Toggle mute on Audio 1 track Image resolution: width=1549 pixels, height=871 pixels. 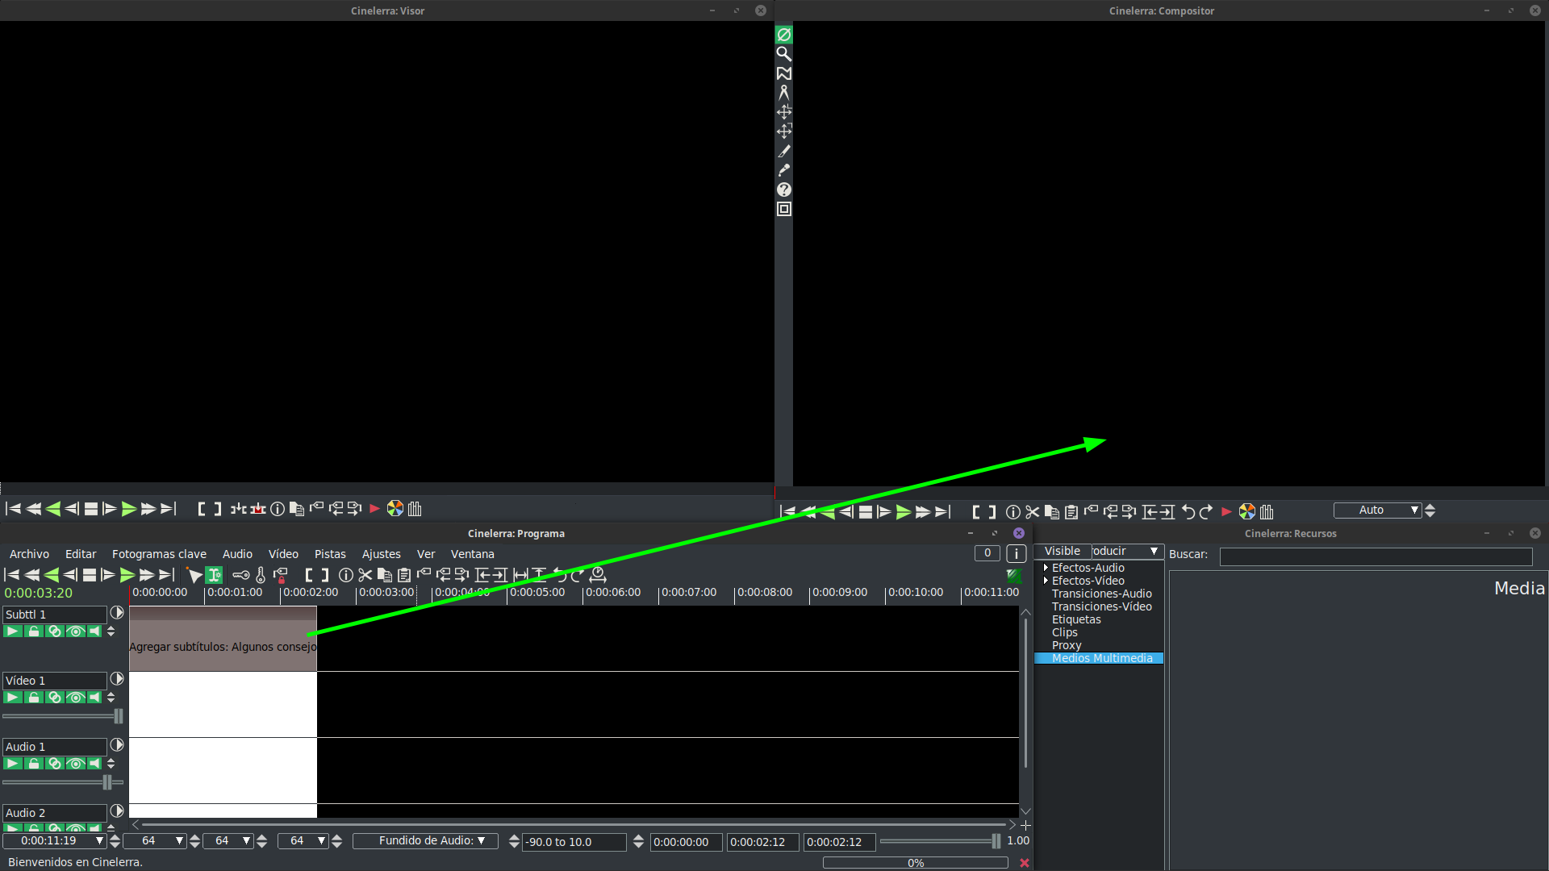click(95, 764)
